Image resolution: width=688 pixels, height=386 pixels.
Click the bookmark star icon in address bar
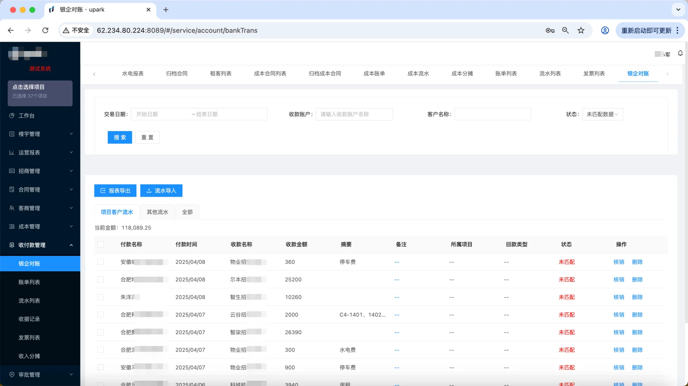click(x=581, y=30)
